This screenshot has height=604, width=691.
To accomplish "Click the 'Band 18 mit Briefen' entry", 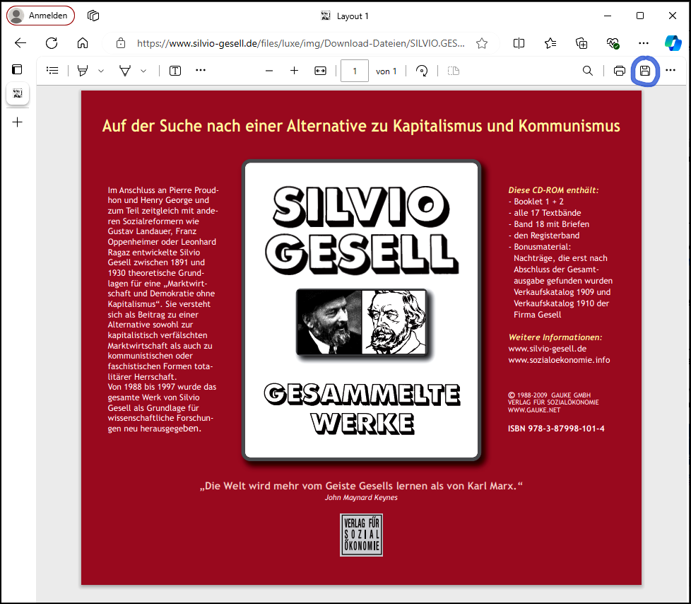I will coord(549,224).
